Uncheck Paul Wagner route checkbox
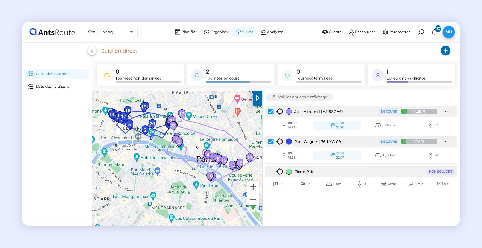Screen dimensions: 482x248 click(x=271, y=142)
